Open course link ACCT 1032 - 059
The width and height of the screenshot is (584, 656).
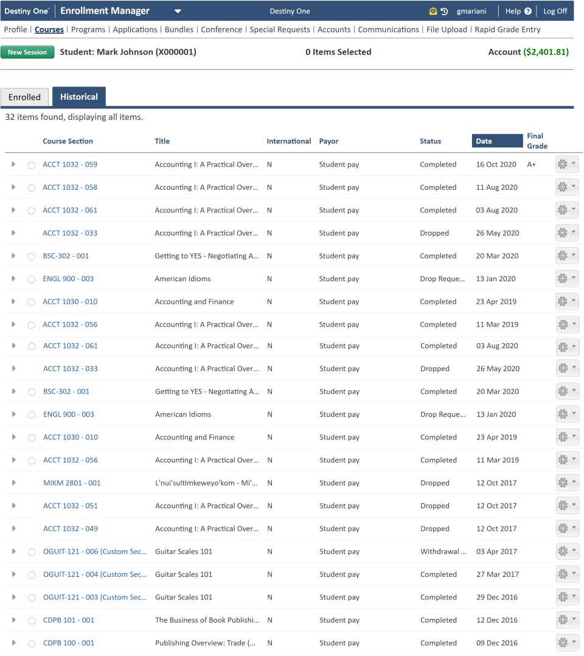coord(70,164)
